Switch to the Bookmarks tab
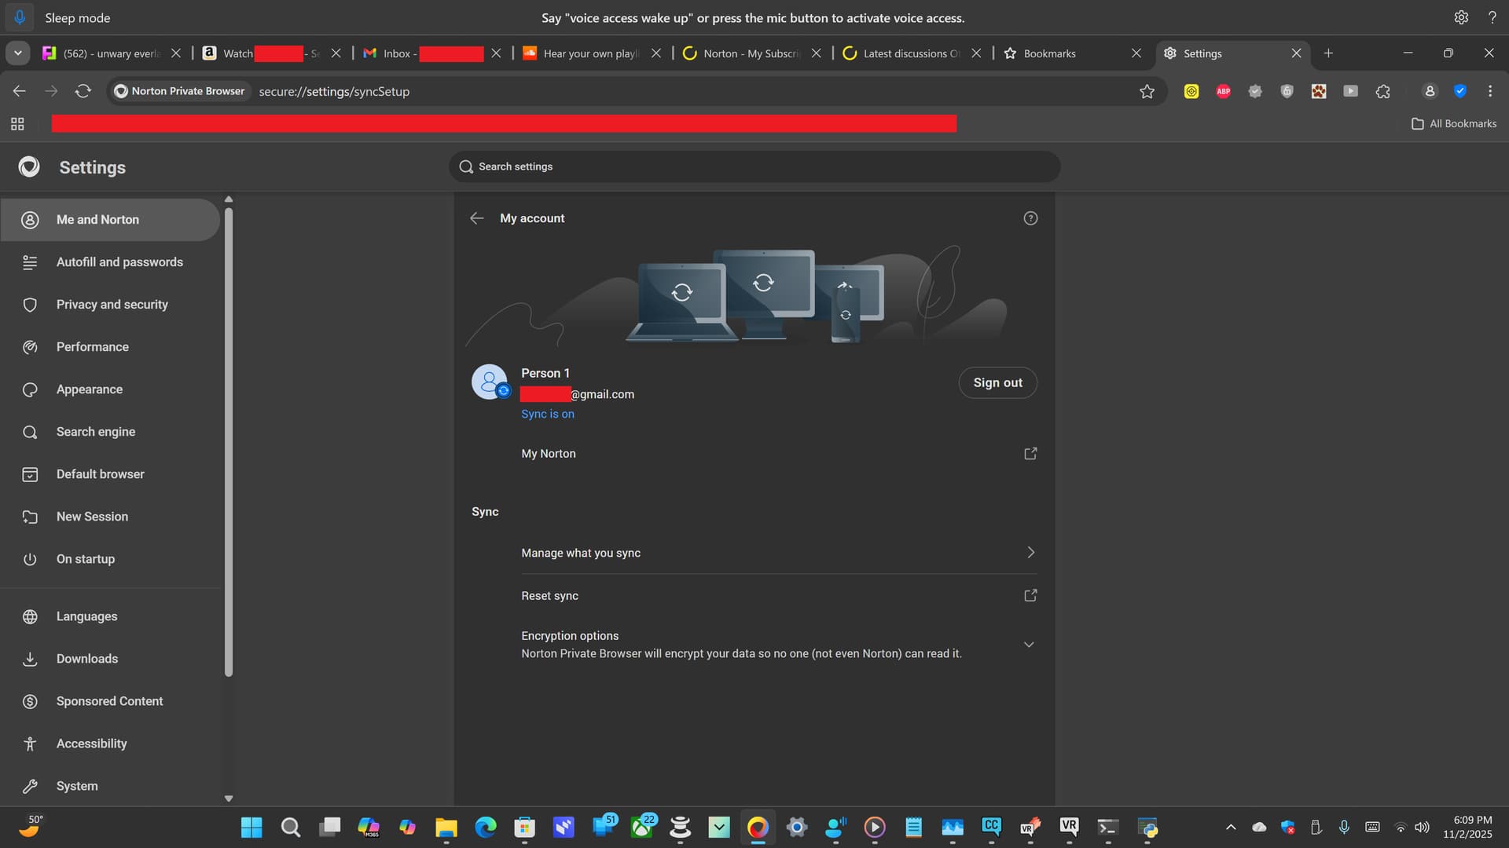 coord(1049,53)
